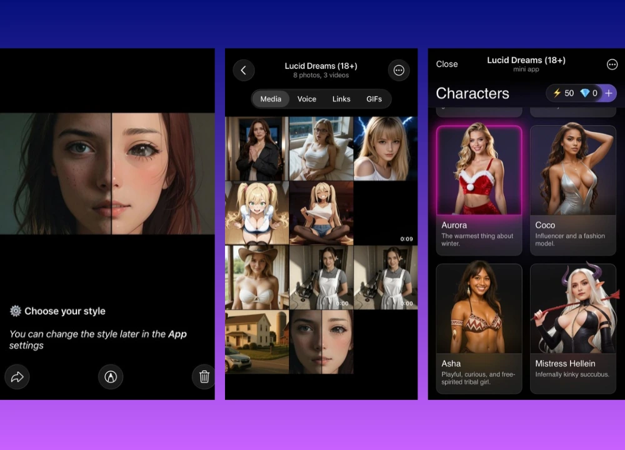Tap 'Infernally kinky succubus.' description
Screen dimensions: 625x450
[572, 374]
